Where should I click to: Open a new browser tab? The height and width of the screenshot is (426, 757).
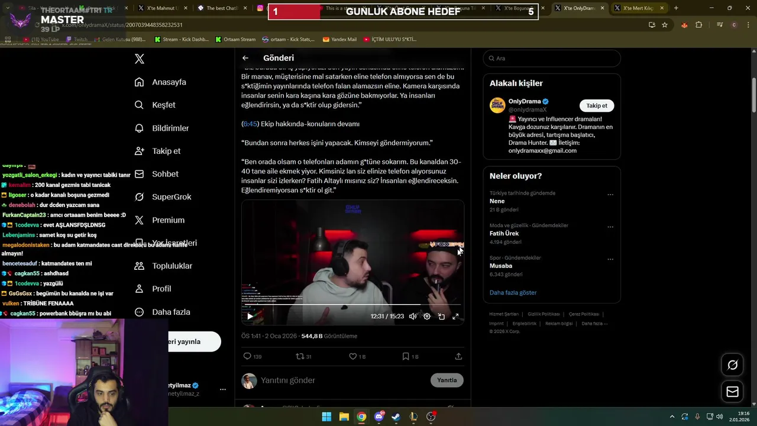[676, 8]
